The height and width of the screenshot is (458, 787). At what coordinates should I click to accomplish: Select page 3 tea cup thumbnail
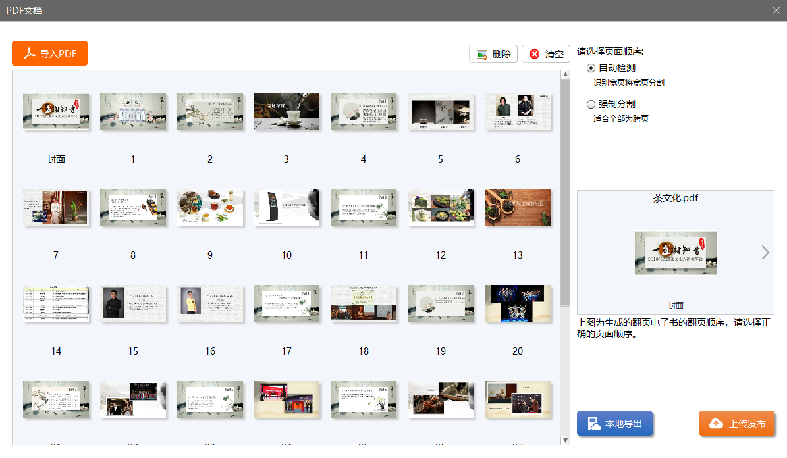click(286, 111)
